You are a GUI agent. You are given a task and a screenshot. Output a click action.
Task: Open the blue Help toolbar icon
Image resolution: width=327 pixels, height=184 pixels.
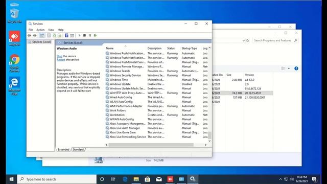(x=66, y=35)
